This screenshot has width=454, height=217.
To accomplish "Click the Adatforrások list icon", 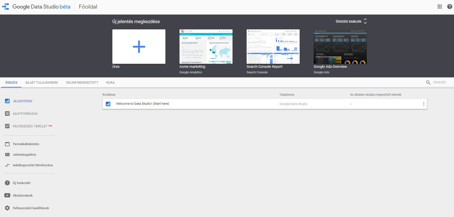I will [x=7, y=114].
